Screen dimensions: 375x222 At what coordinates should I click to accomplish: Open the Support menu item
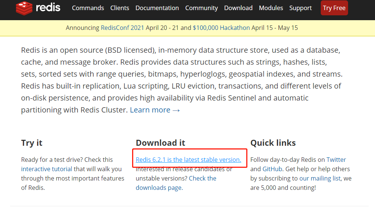301,8
